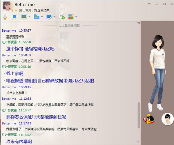This screenshot has height=145, width=174.
Task: Expand the remote desktop dropdown arrow
Action: coord(55,17)
